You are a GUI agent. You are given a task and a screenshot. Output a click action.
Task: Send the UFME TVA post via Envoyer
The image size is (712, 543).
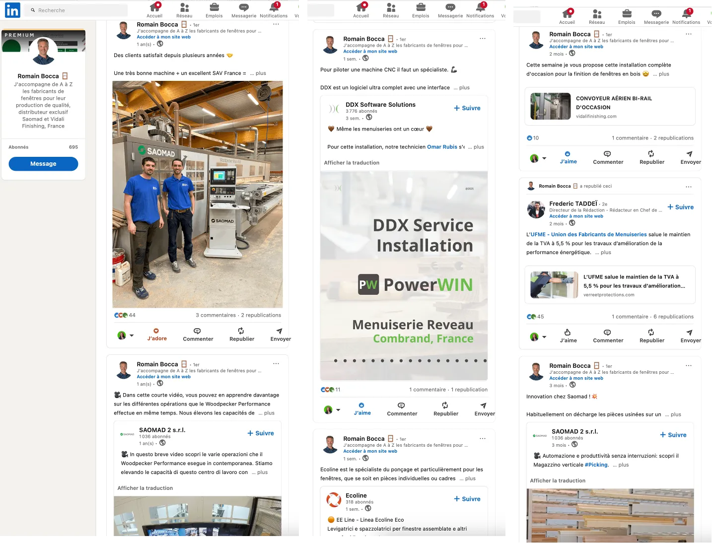(x=690, y=336)
